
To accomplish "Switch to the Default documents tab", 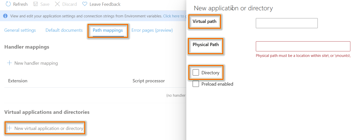I will (x=64, y=30).
